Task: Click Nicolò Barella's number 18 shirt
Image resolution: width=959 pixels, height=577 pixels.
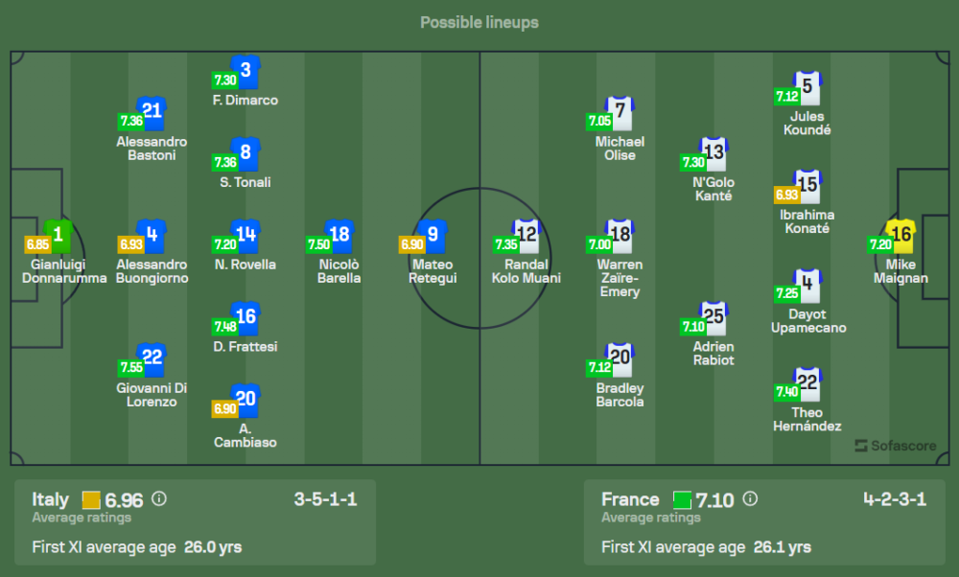Action: pos(339,235)
